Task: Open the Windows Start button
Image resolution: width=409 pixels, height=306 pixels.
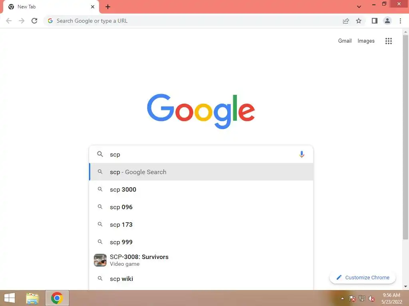Action: click(x=10, y=298)
